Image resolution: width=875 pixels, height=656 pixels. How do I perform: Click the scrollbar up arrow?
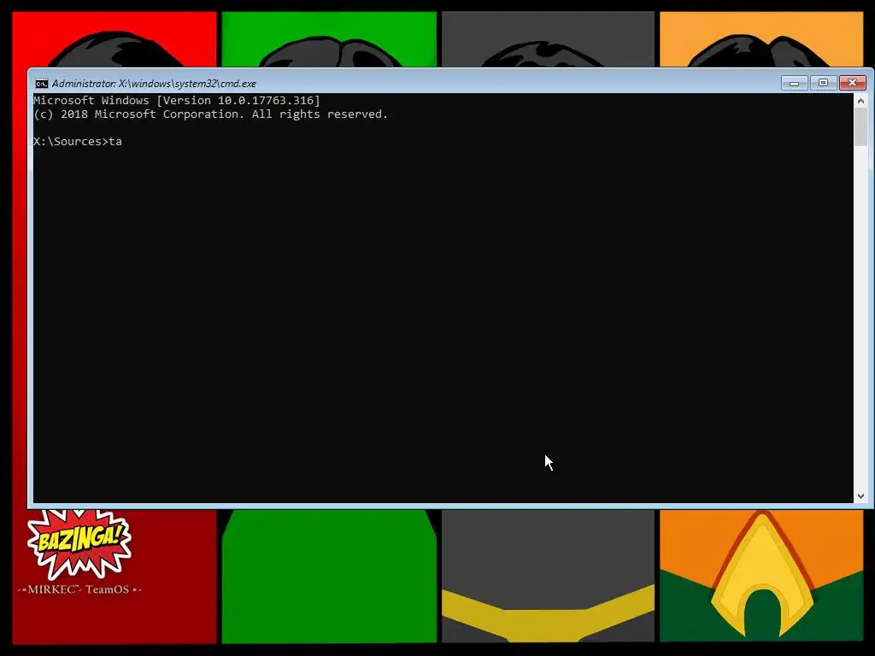860,101
